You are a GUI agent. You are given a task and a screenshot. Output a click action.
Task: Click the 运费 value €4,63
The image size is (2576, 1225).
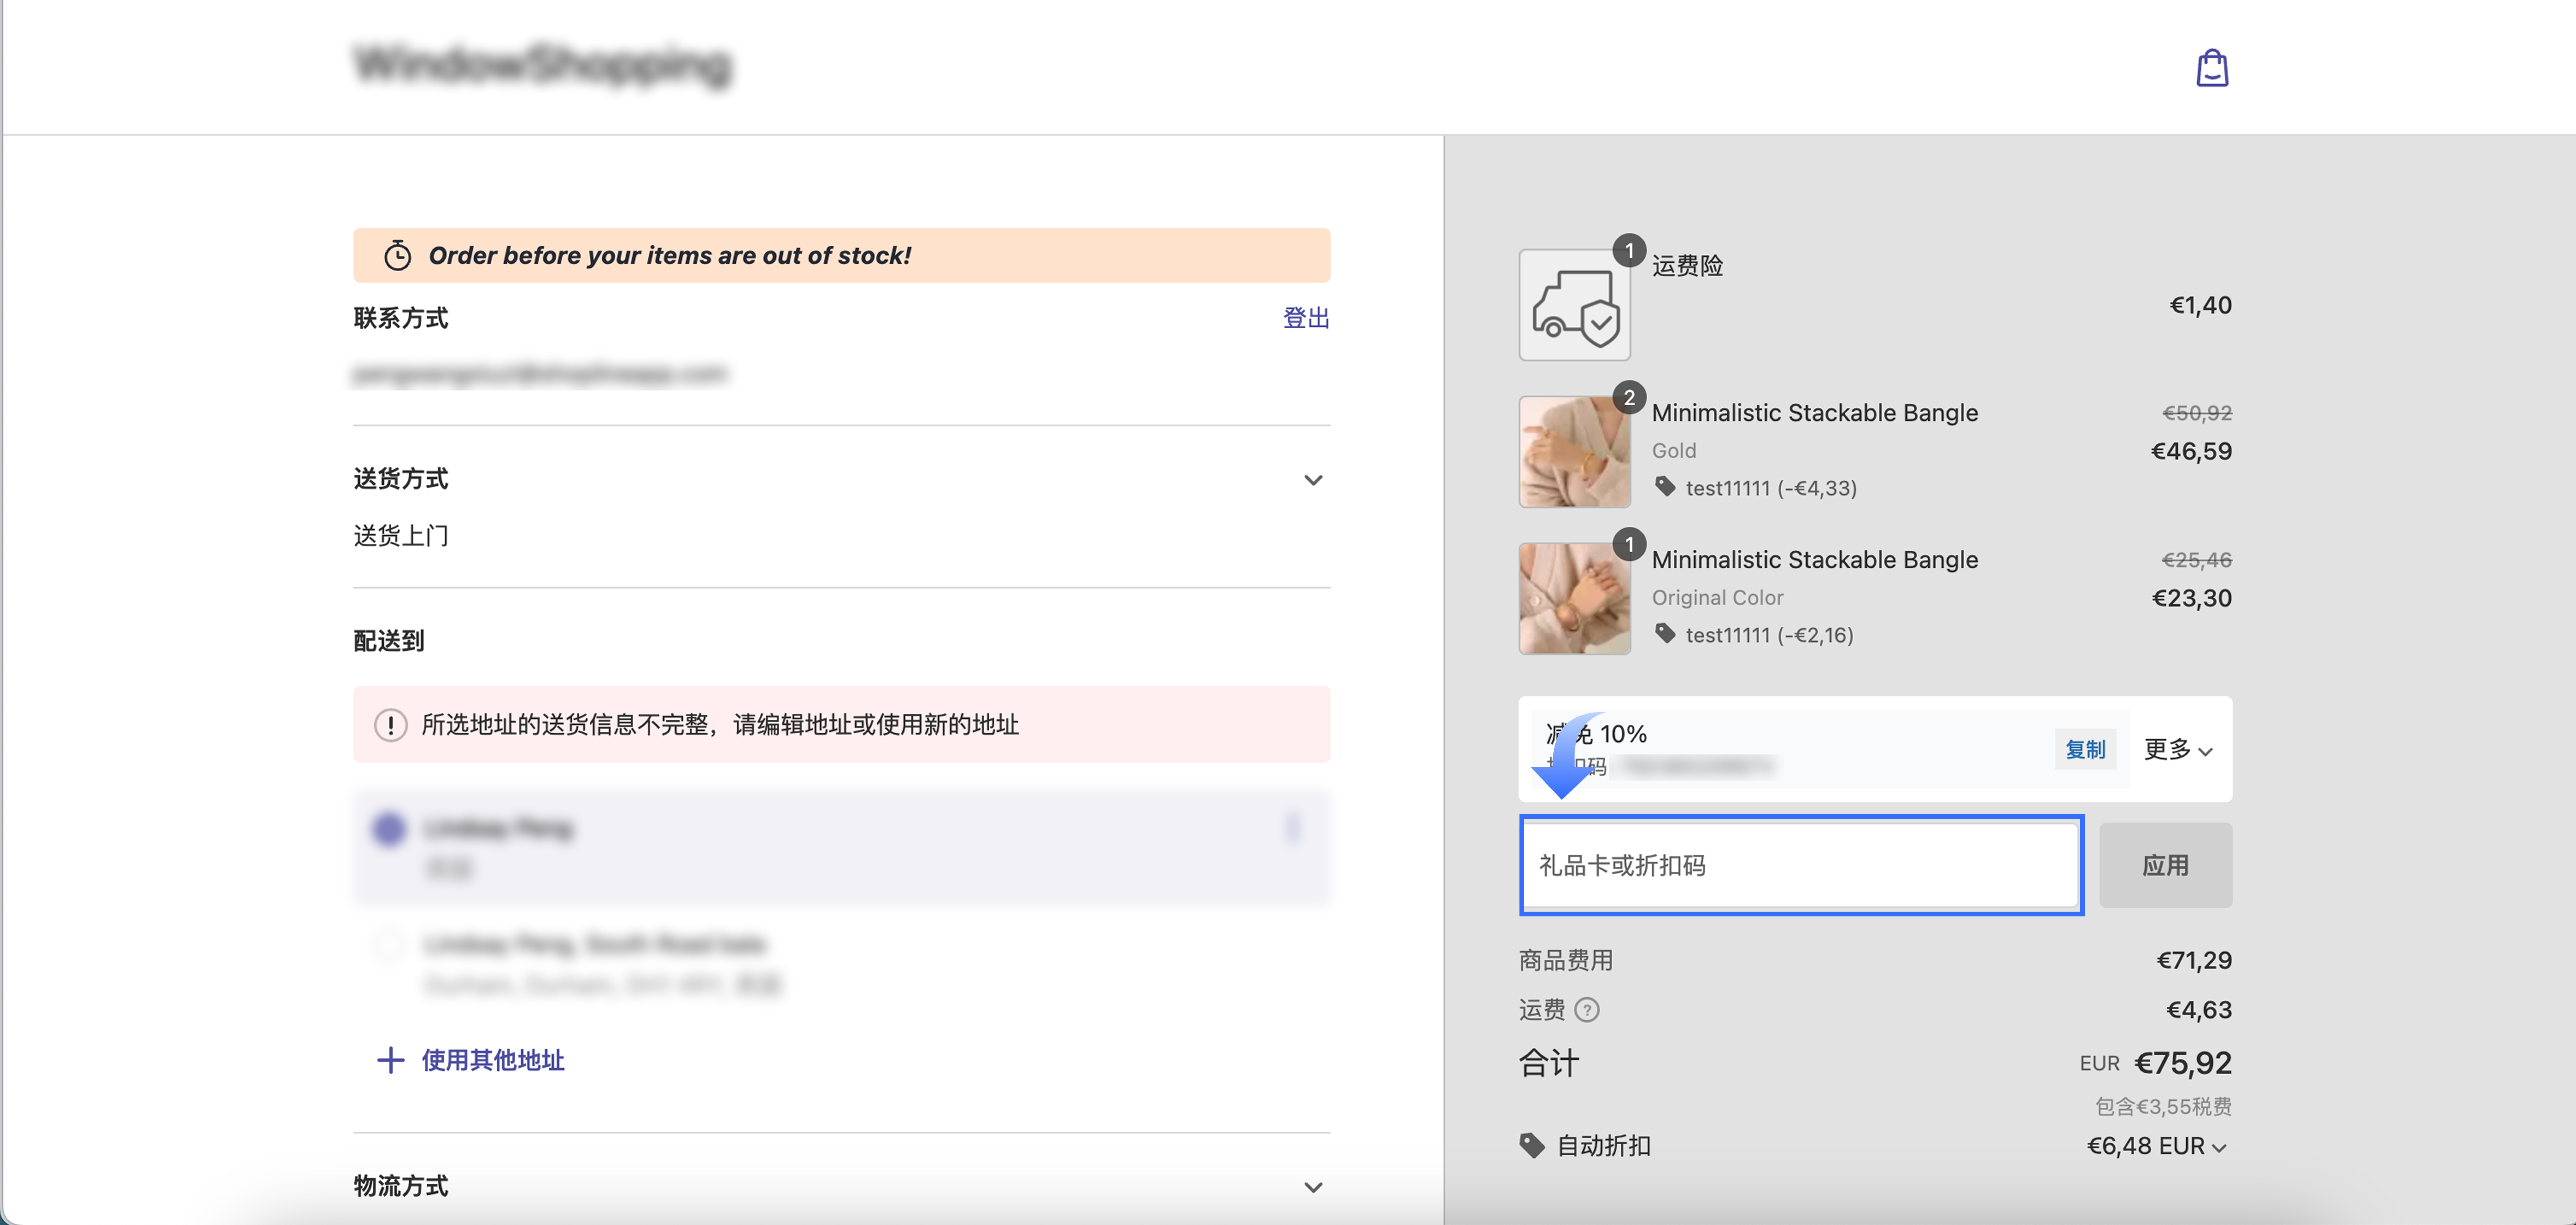(2199, 1010)
